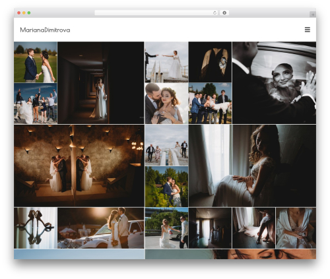
Task: View groom kissing bride's cheek close-up
Action: [166, 104]
